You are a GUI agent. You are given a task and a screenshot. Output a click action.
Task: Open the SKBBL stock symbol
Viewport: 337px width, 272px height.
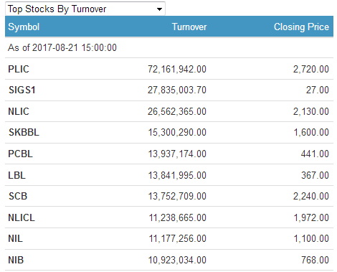pos(24,132)
